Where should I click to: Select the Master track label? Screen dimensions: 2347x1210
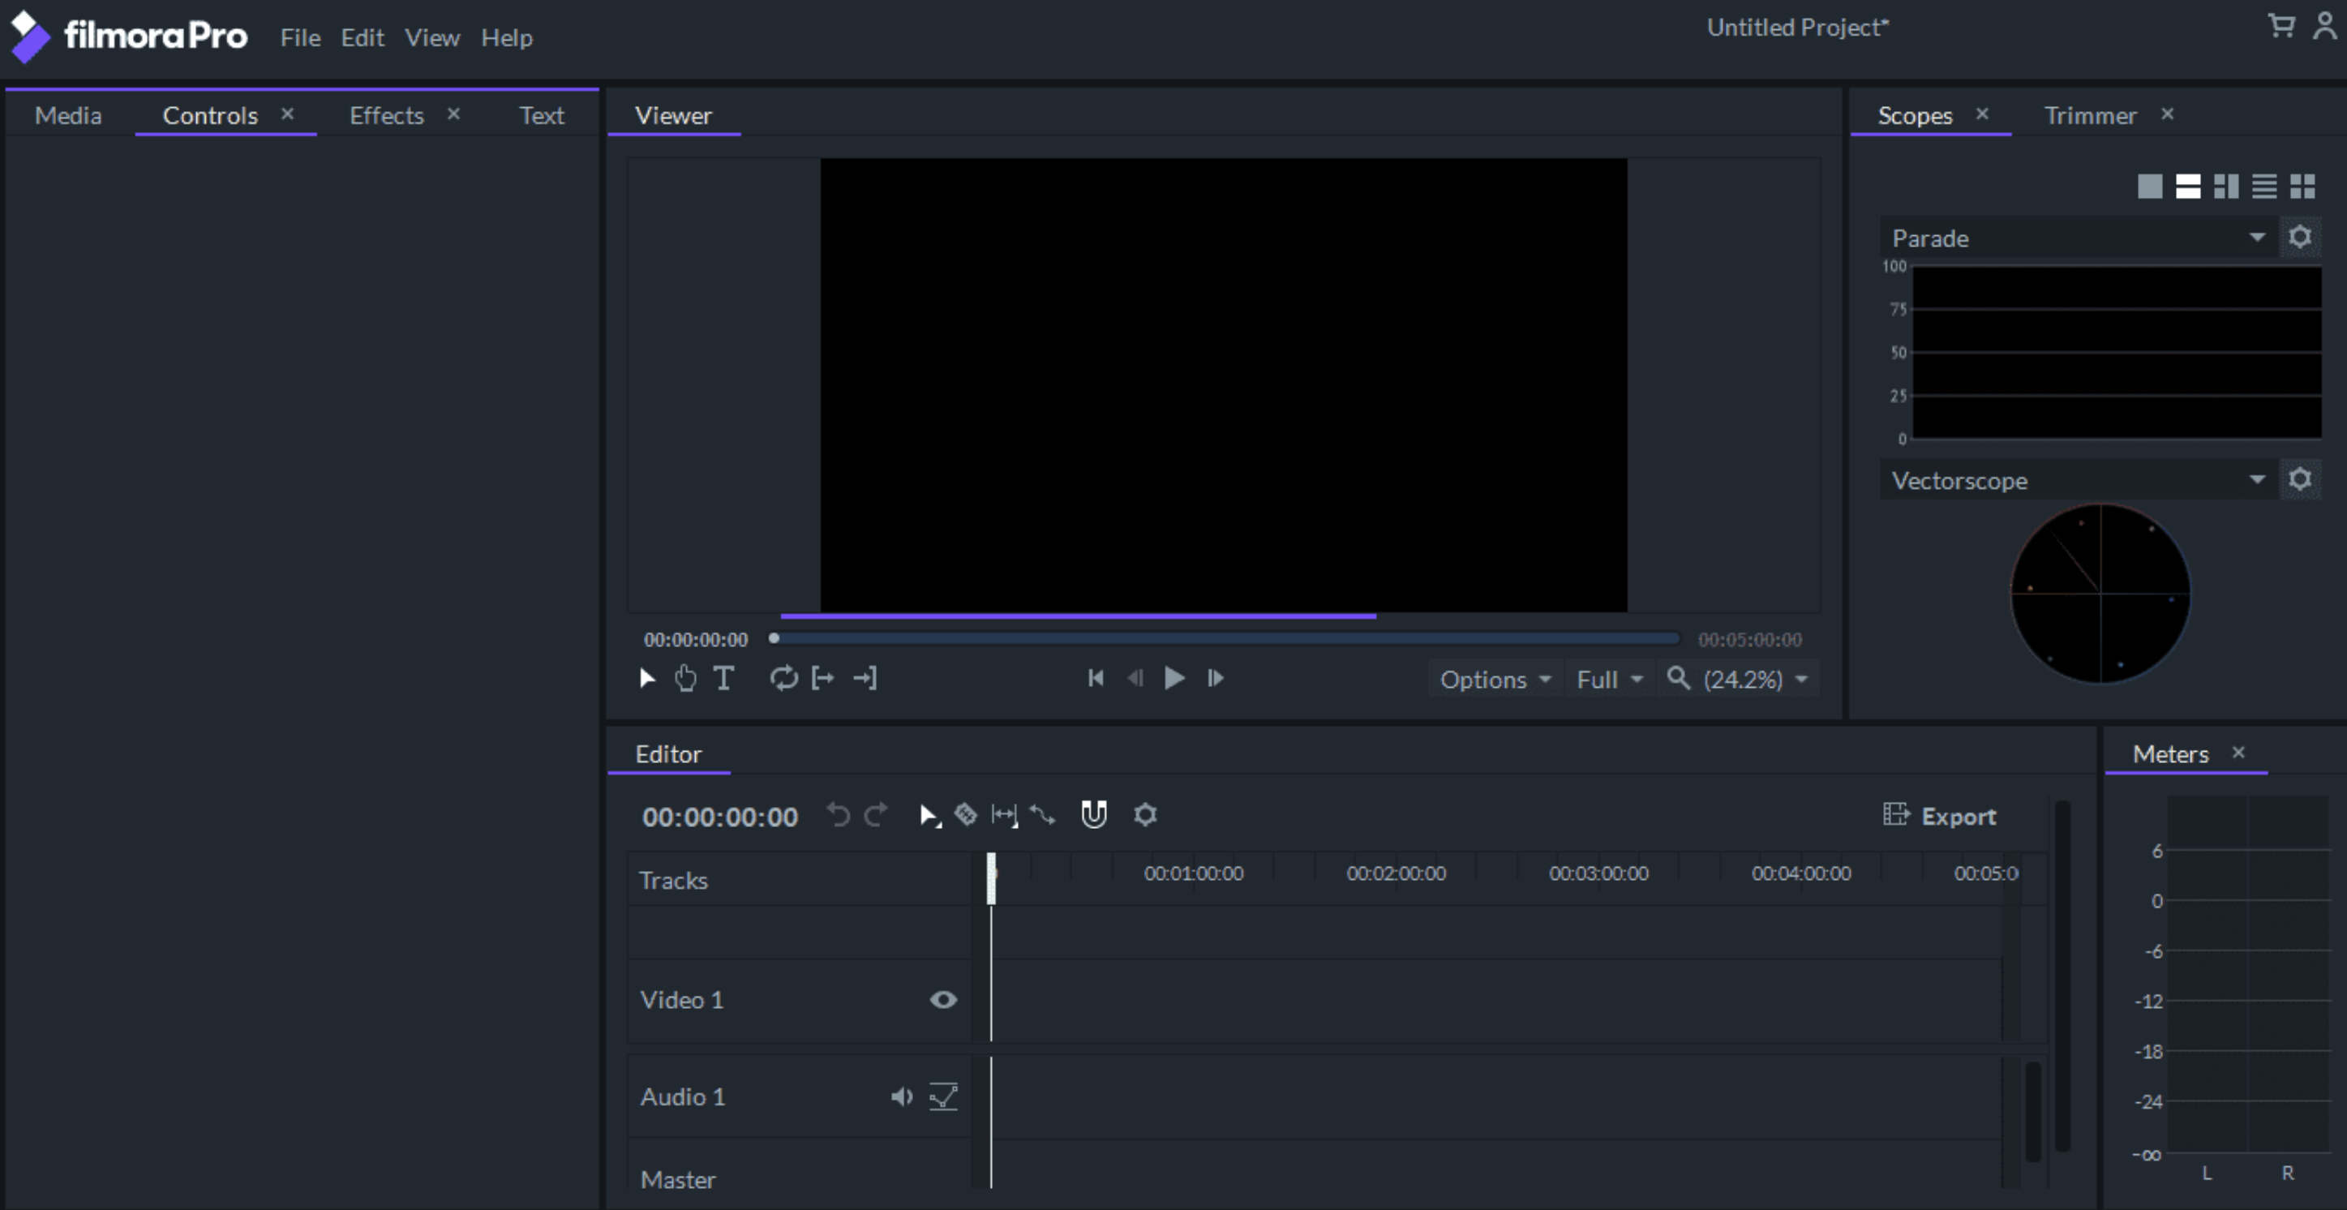pos(678,1179)
